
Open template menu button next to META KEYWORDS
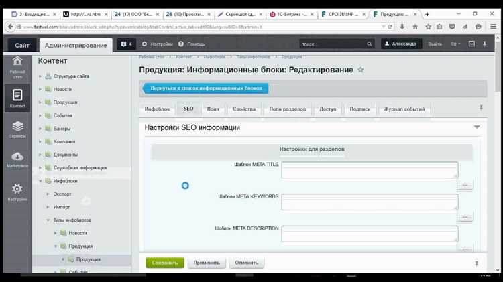(x=465, y=217)
